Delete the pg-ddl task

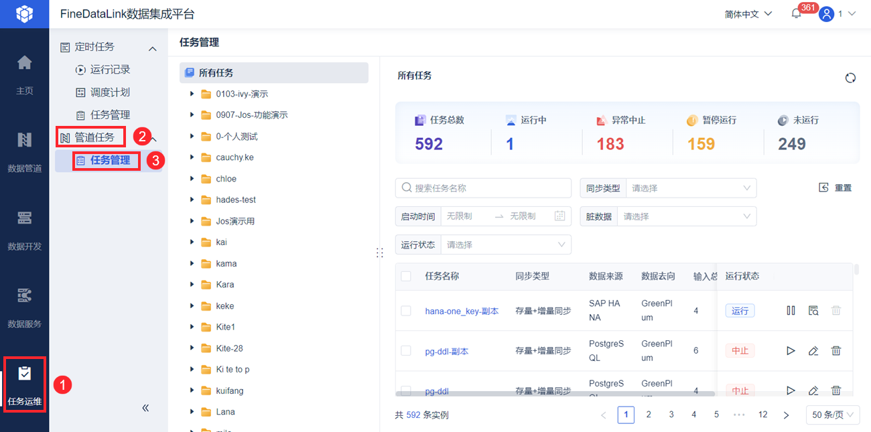(x=836, y=390)
